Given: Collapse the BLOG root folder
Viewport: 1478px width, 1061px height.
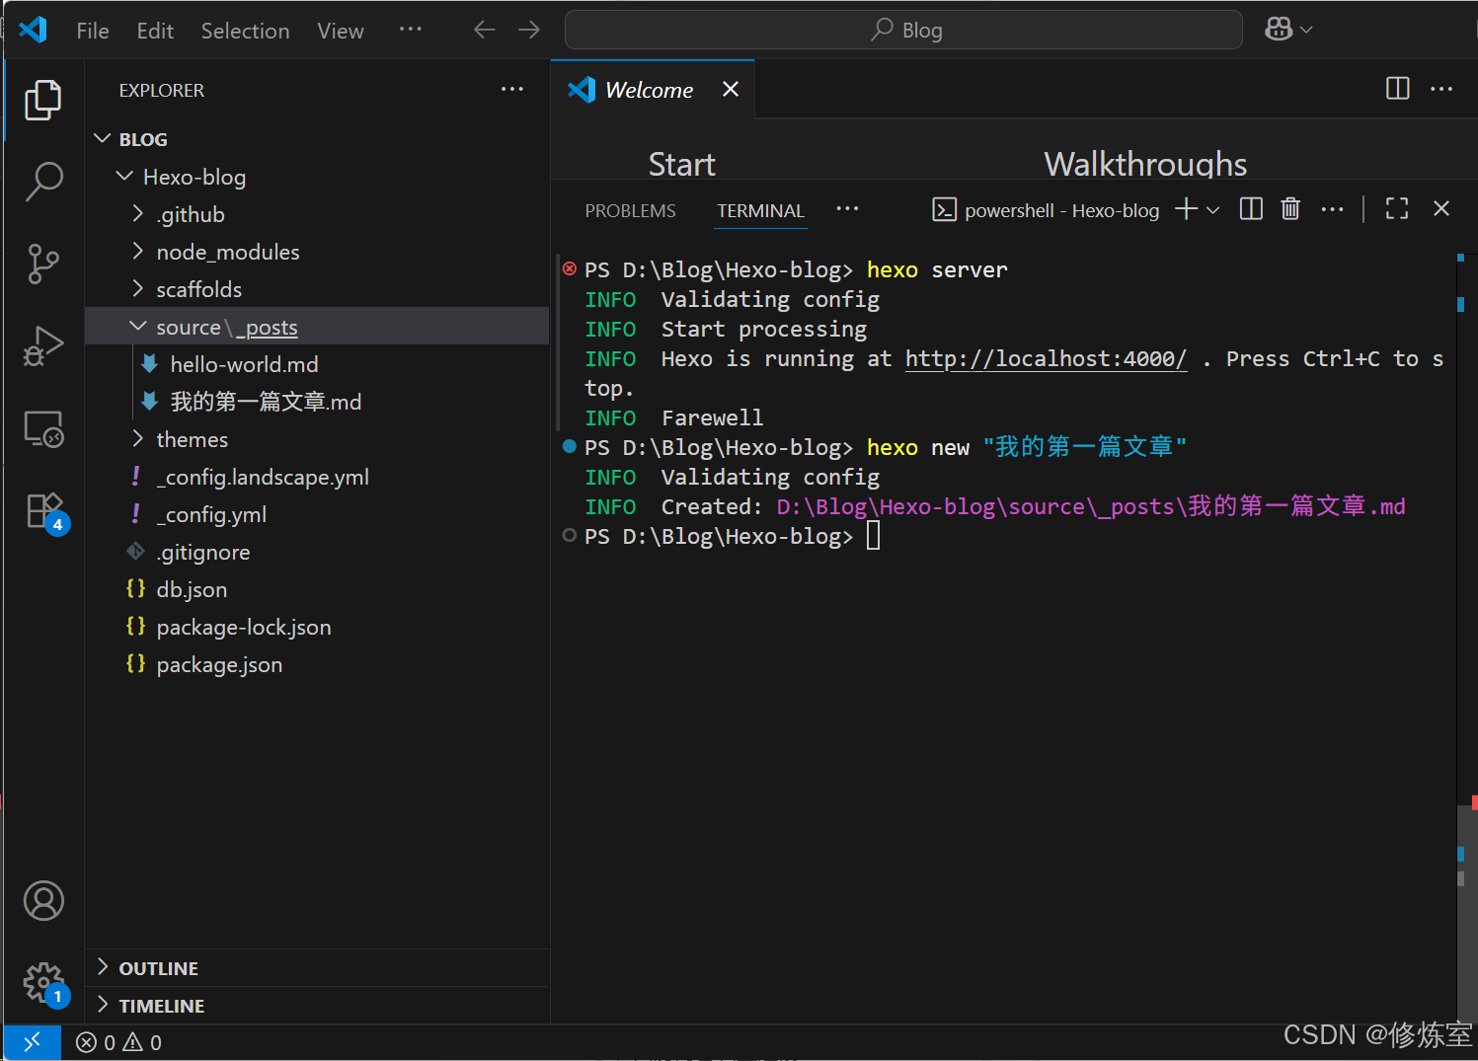Looking at the screenshot, I should coord(102,139).
